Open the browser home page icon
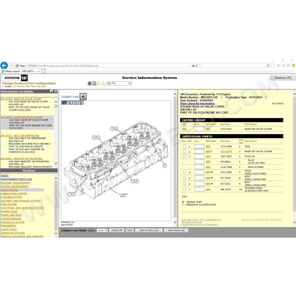 point(278,66)
